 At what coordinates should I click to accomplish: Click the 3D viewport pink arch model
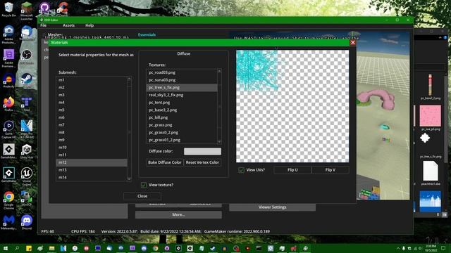[376, 100]
